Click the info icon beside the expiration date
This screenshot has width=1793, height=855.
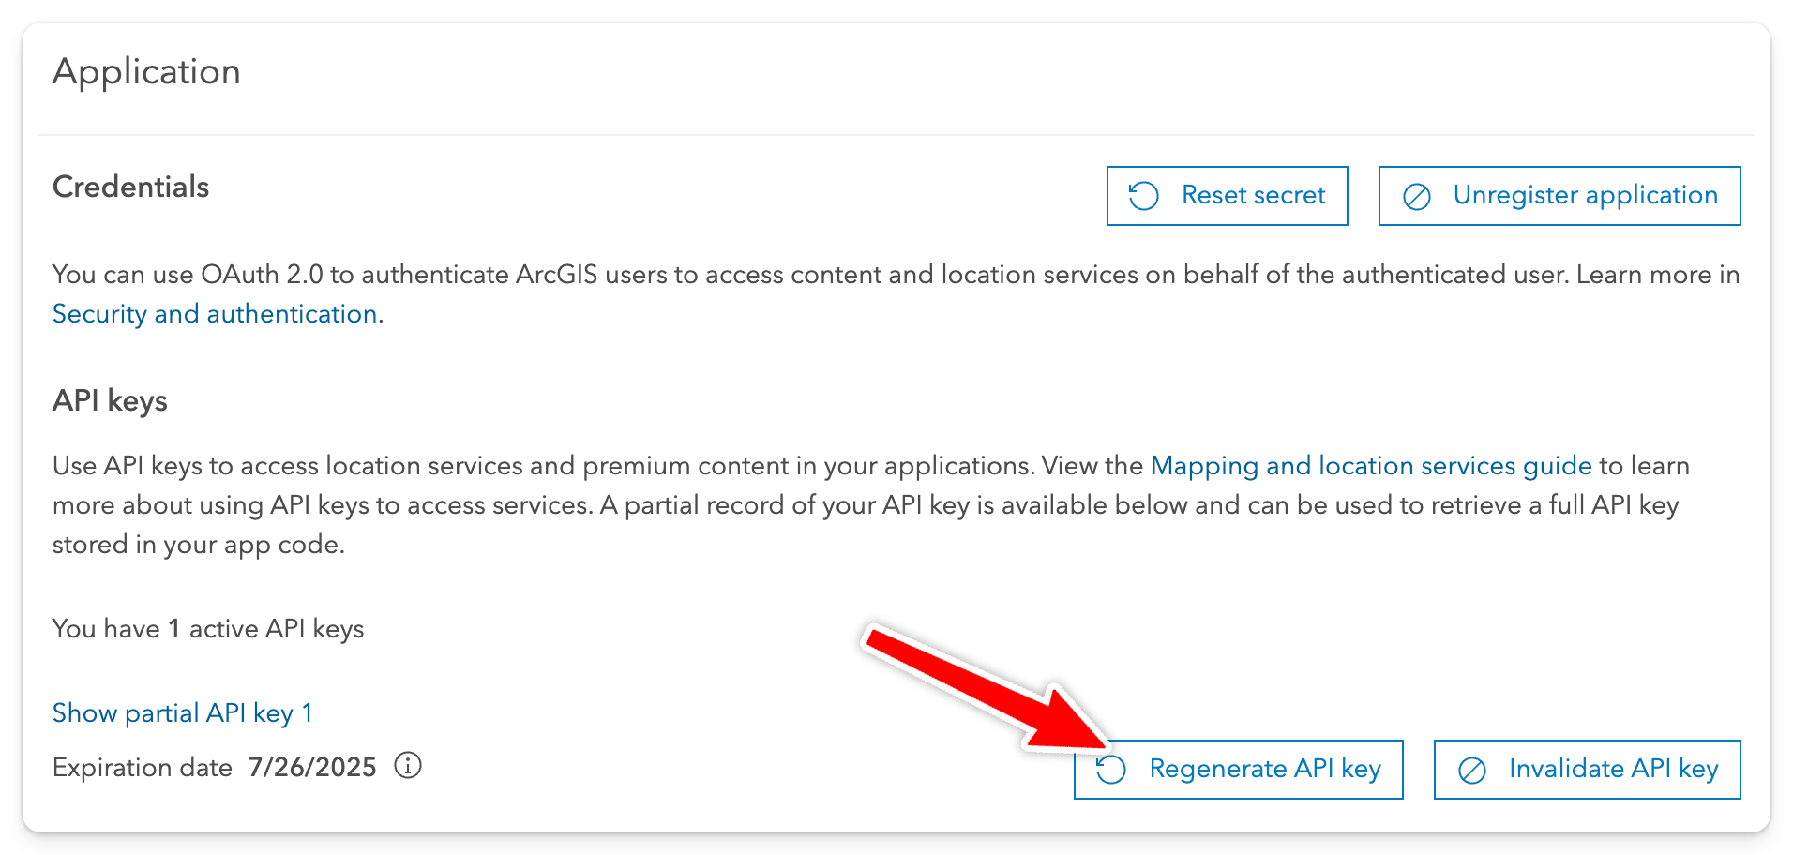pyautogui.click(x=408, y=766)
